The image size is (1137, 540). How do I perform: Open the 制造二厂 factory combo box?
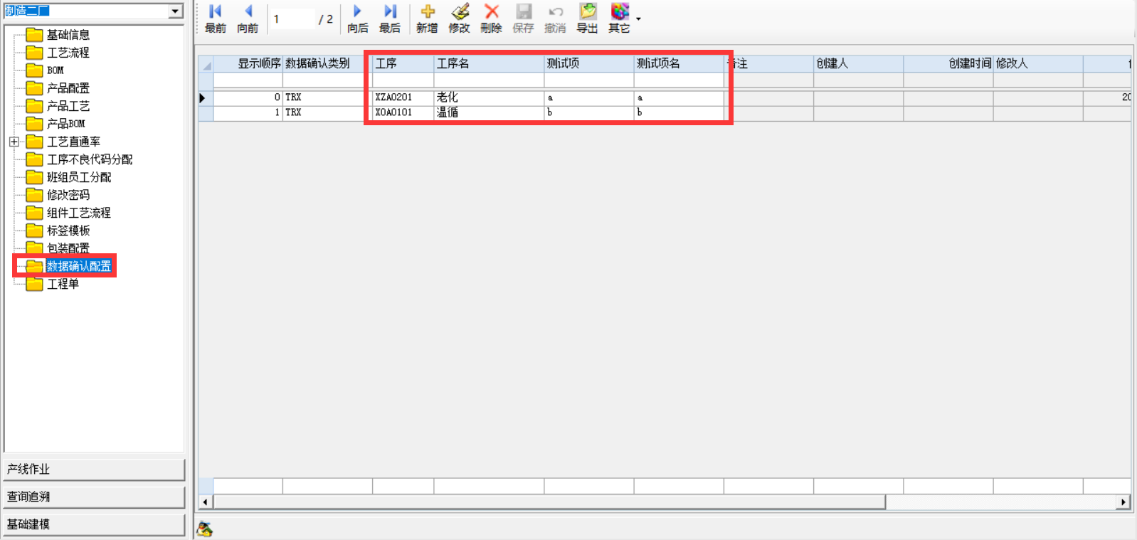(x=175, y=11)
